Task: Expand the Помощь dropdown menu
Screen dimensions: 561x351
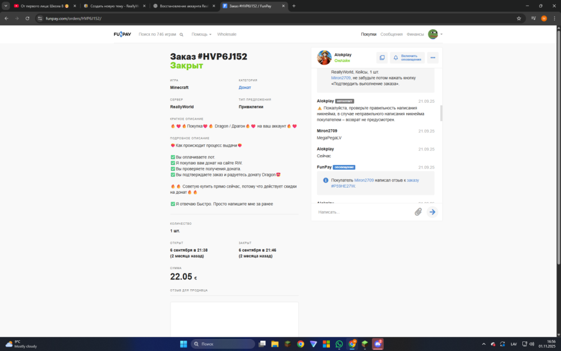Action: 201,34
